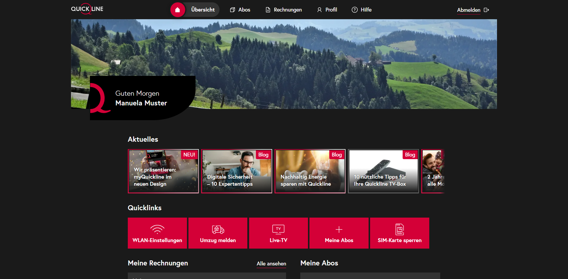
Task: Click the plus icon in Meine Abos
Action: (339, 229)
